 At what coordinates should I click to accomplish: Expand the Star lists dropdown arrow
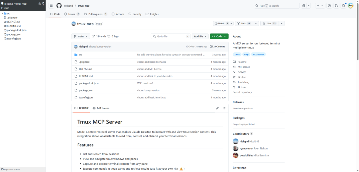pos(282,23)
